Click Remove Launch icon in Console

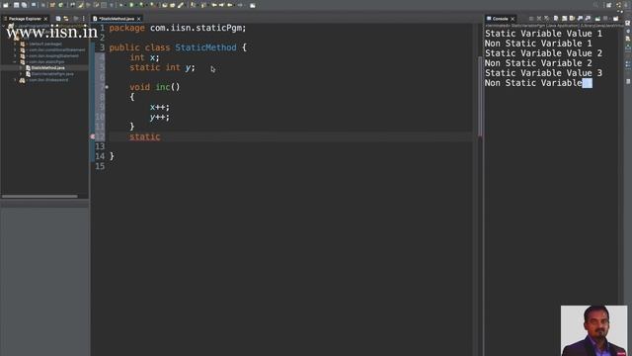click(x=539, y=19)
